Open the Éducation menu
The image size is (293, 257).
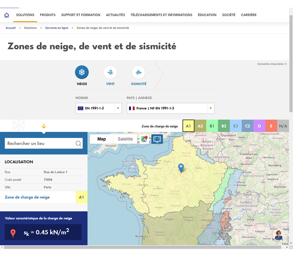point(207,15)
